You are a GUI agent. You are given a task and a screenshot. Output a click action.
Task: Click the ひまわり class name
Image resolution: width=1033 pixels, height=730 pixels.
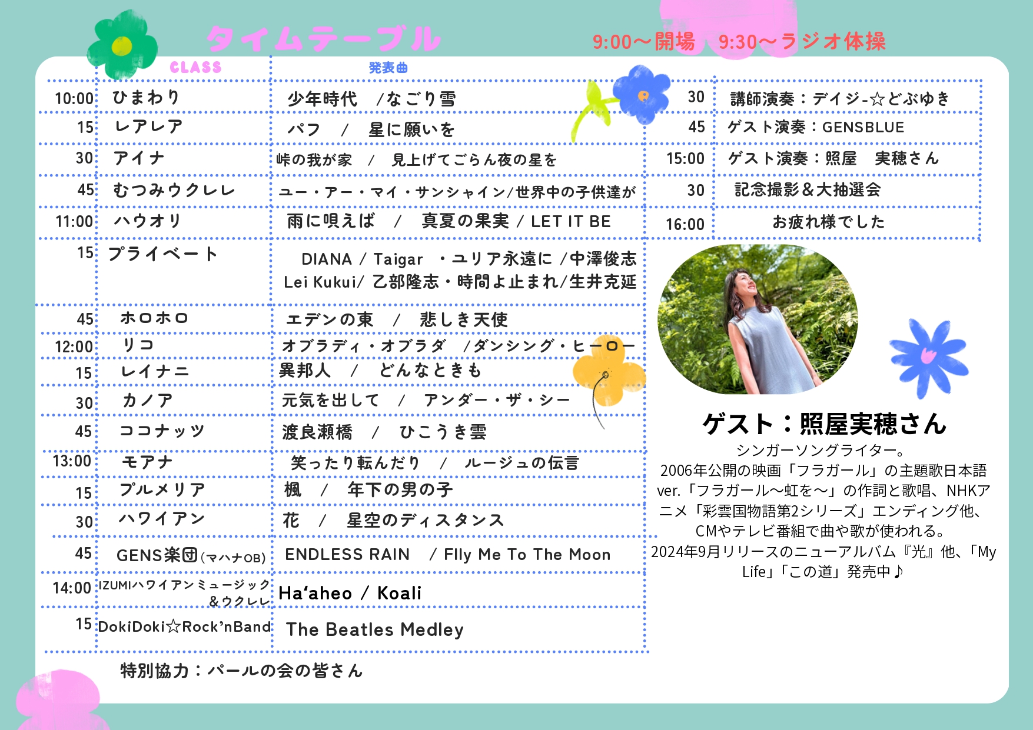pos(146,97)
